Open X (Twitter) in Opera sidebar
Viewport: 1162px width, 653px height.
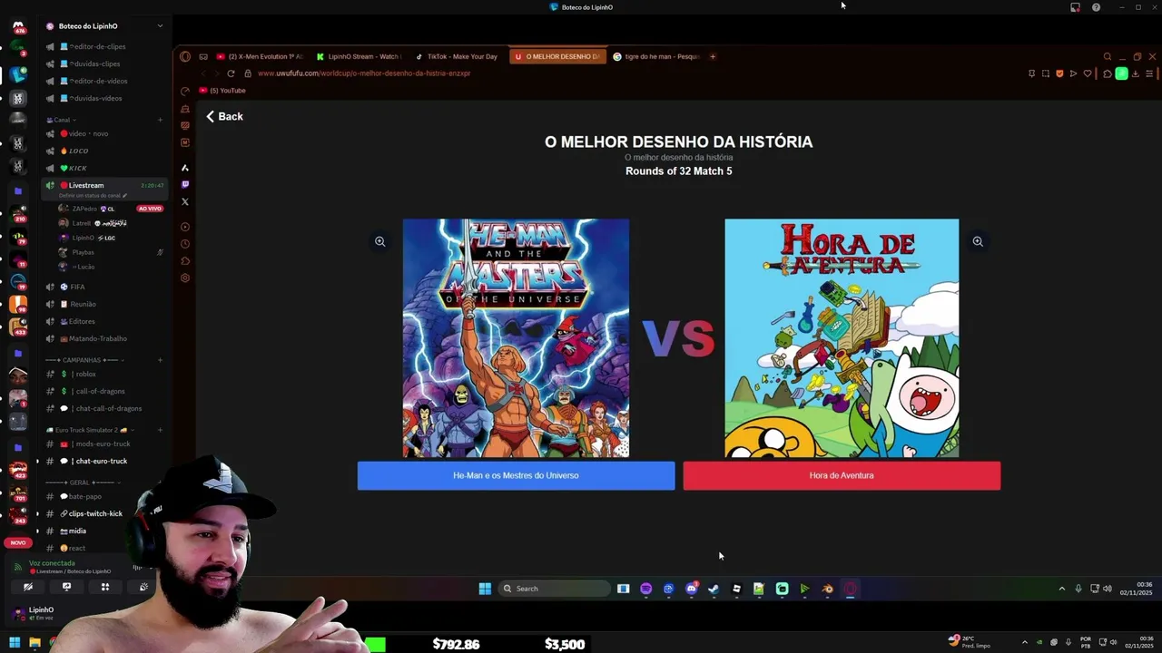click(x=185, y=201)
